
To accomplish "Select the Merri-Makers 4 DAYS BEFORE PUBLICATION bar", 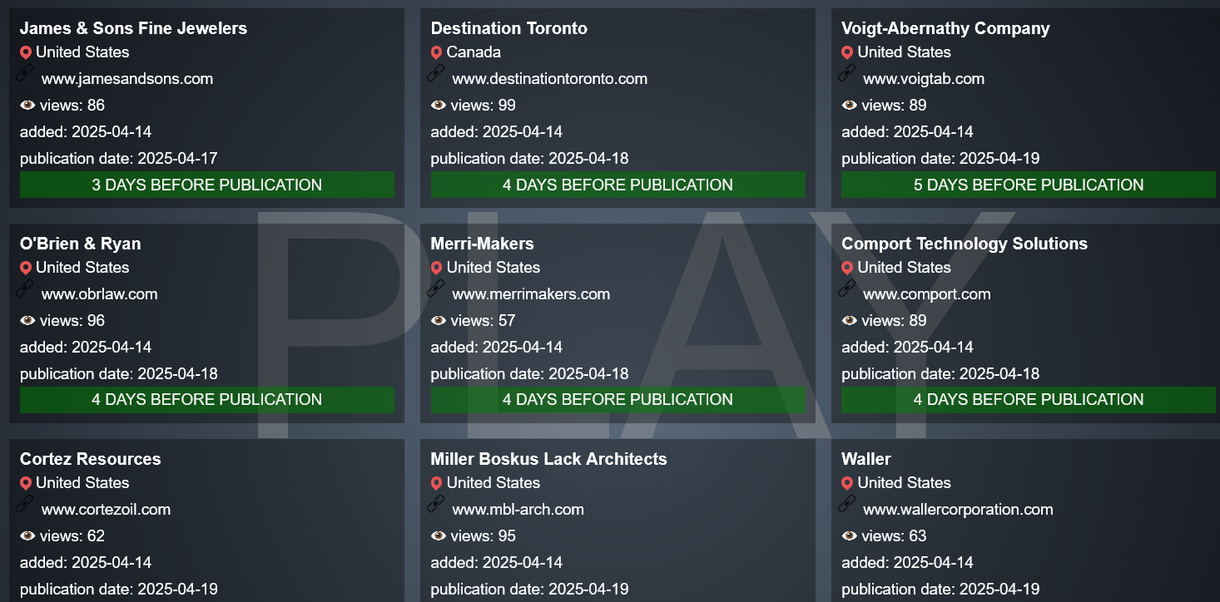I will [618, 400].
